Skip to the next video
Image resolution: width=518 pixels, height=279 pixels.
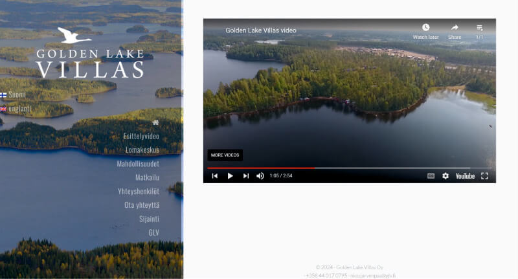point(246,176)
